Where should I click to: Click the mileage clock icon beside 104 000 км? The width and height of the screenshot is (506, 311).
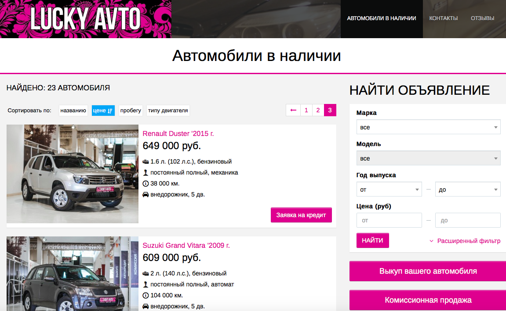coord(146,295)
